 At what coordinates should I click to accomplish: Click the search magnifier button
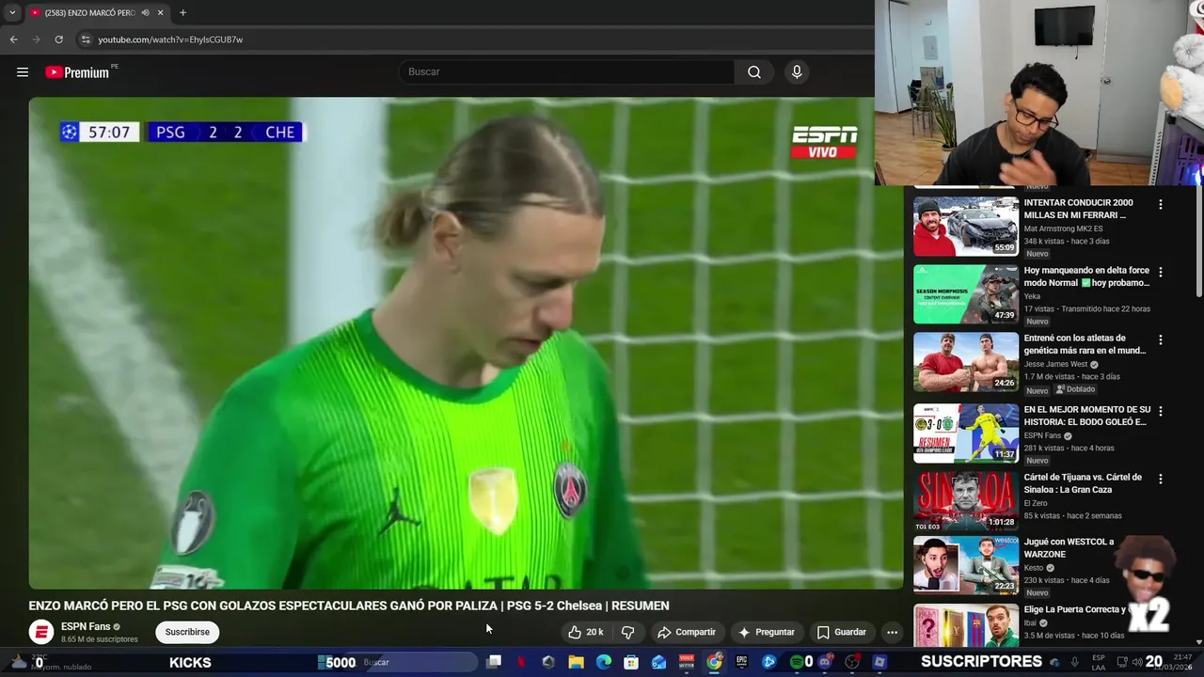754,72
